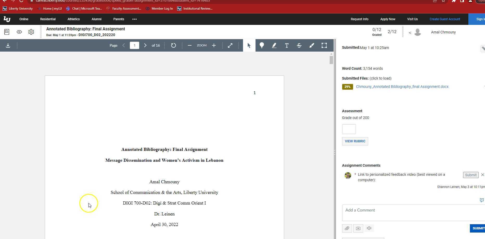Open SpeedGrader settings gear
485x239 pixels.
[31, 32]
